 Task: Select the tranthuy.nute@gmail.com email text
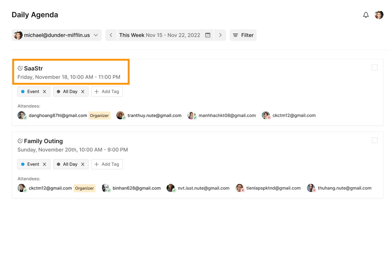155,115
